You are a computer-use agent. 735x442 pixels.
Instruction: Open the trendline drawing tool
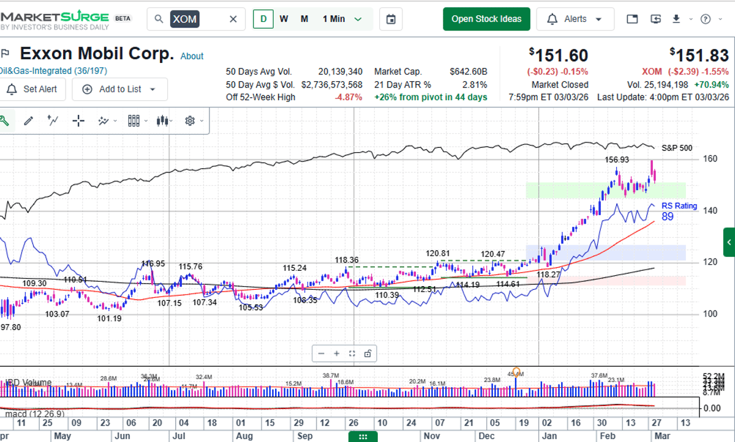(x=53, y=120)
